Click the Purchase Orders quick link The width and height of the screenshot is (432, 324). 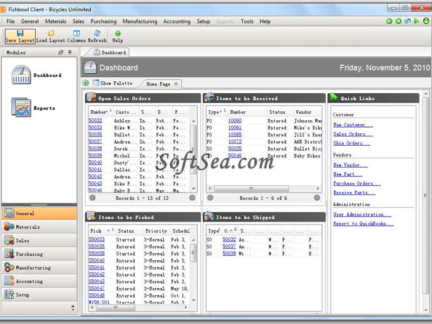pyautogui.click(x=357, y=183)
